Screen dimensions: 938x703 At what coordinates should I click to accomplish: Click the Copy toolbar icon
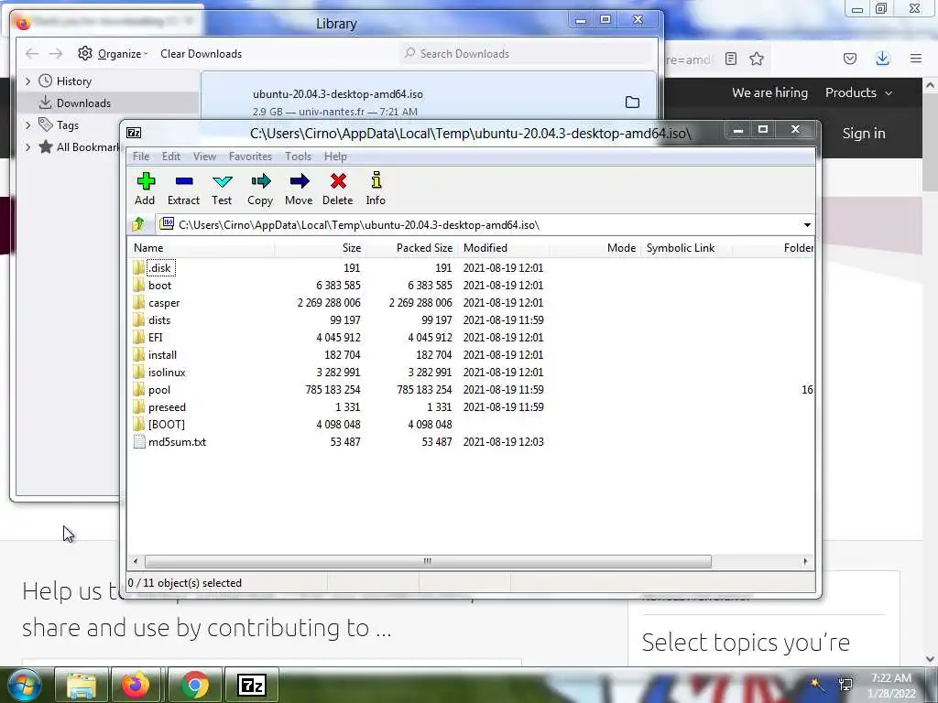click(260, 189)
